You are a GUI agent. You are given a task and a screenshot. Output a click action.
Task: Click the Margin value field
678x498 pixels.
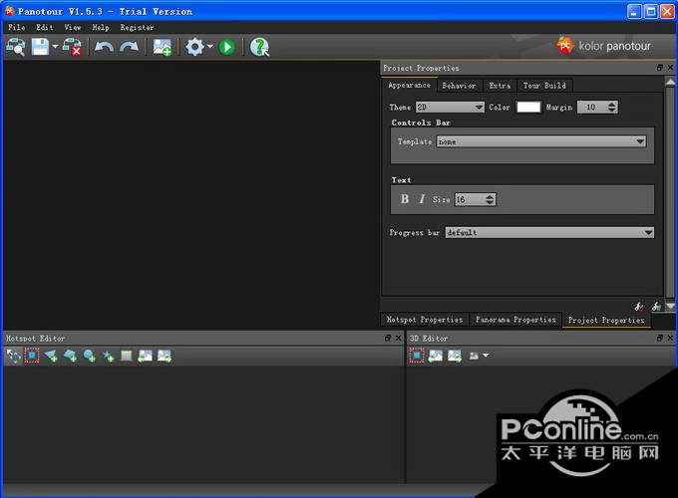(591, 107)
